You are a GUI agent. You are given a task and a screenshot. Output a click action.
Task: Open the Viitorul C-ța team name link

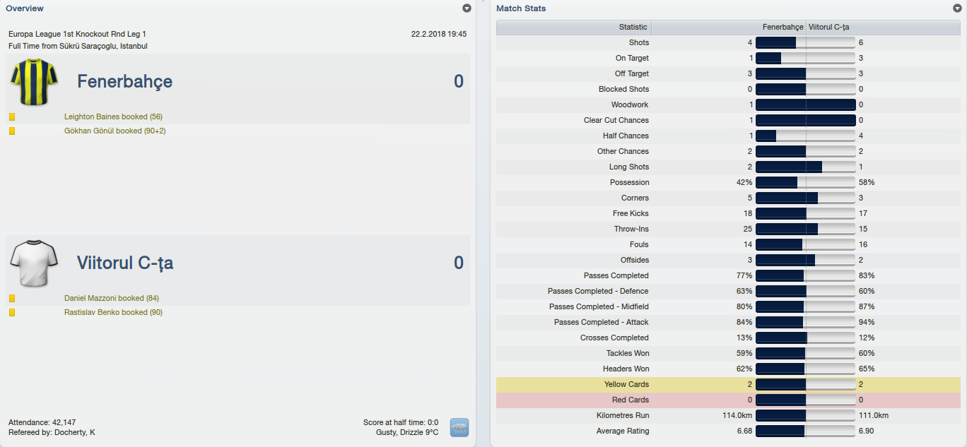(x=125, y=263)
